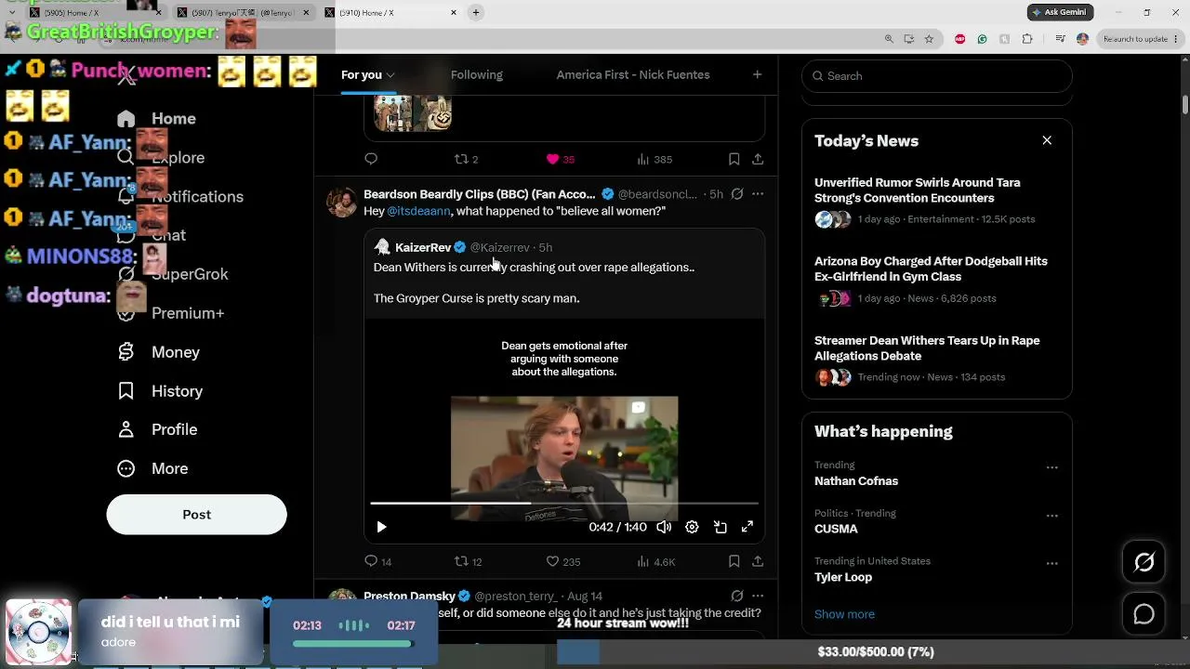The height and width of the screenshot is (669, 1190).
Task: Ask Grok about Preston Damsky post
Action: coord(737,596)
